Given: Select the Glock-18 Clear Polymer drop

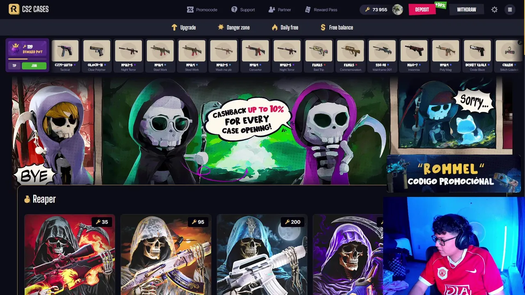Looking at the screenshot, I should click(x=97, y=56).
